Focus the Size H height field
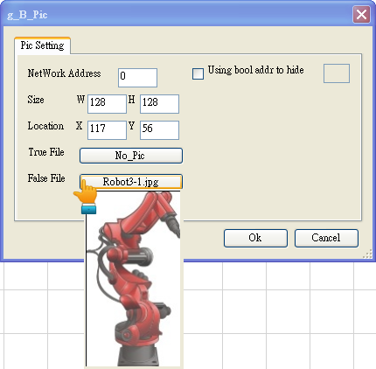Image resolution: width=376 pixels, height=369 pixels. pos(159,104)
